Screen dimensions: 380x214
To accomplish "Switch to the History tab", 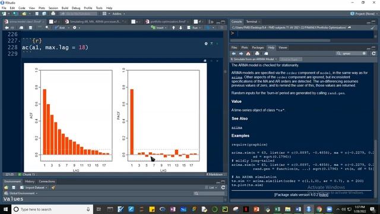I will pyautogui.click(x=30, y=181).
